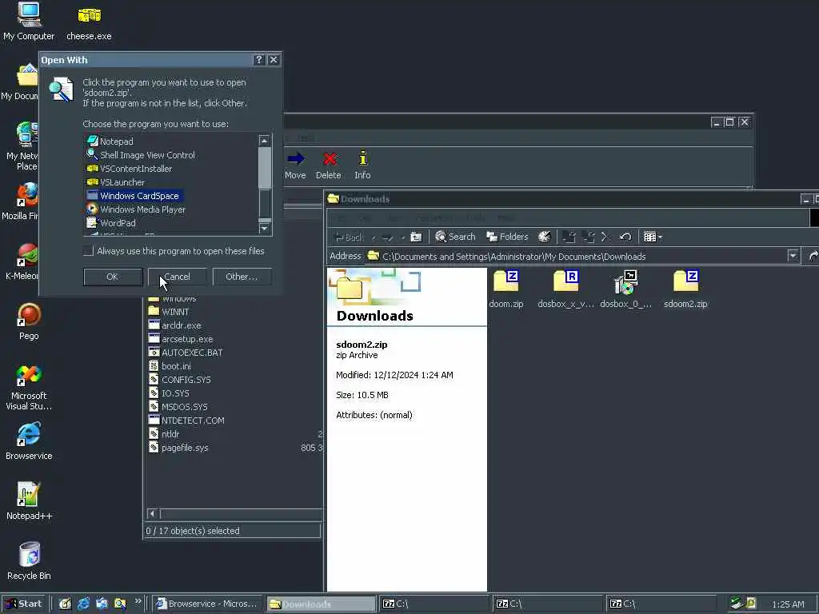The width and height of the screenshot is (819, 614).
Task: Select pagefile.sys in the 7-Zip list
Action: 178,447
